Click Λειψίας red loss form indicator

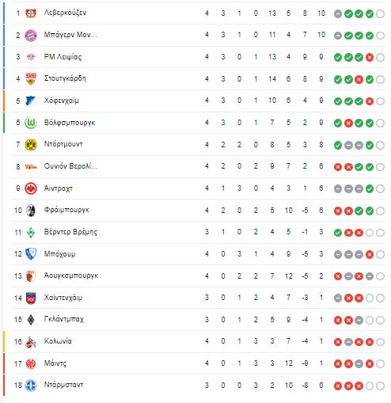tap(370, 57)
